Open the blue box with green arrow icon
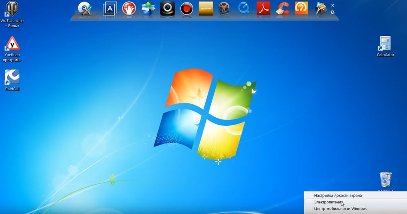The height and width of the screenshot is (214, 407). pyautogui.click(x=148, y=9)
